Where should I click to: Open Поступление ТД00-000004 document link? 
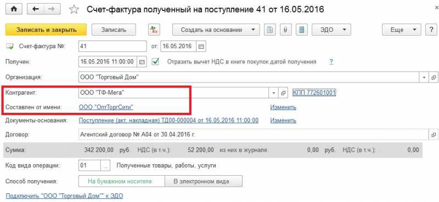[168, 120]
